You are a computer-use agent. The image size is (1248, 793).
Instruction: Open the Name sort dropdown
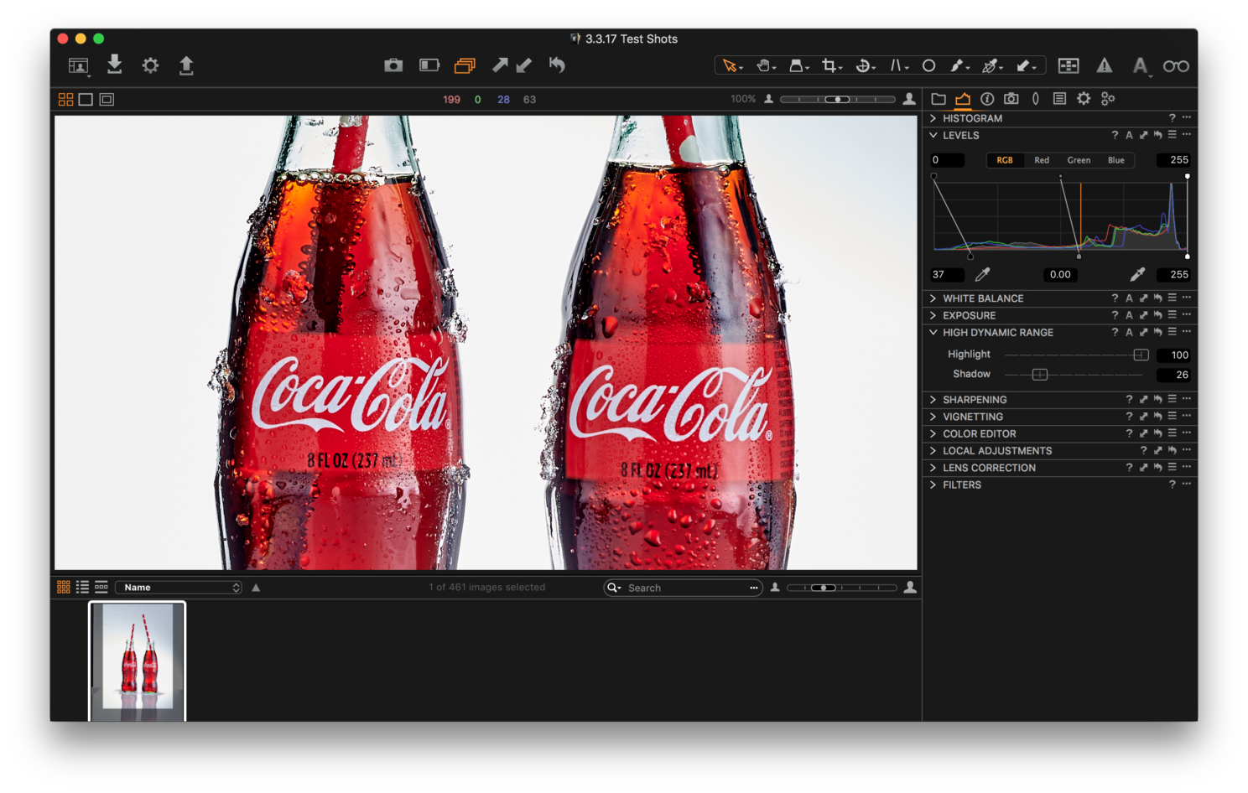point(177,587)
